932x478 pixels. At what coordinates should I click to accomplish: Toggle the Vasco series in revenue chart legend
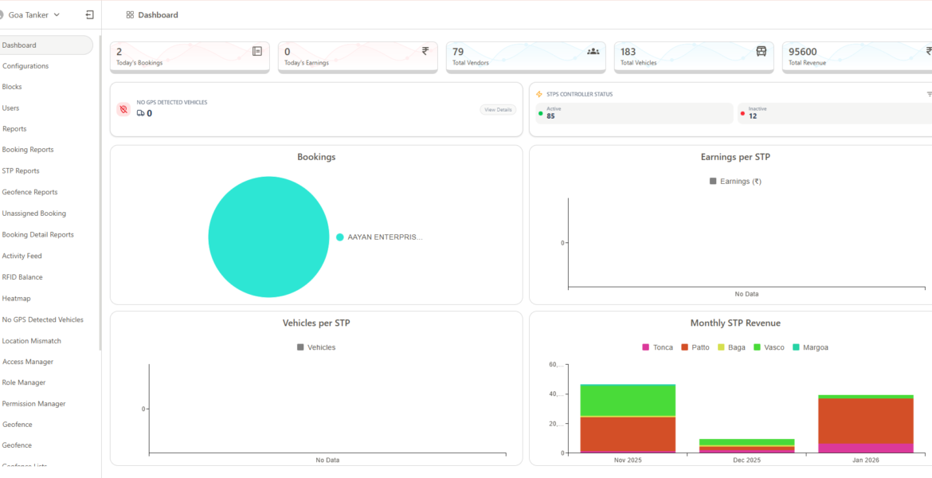tap(769, 347)
